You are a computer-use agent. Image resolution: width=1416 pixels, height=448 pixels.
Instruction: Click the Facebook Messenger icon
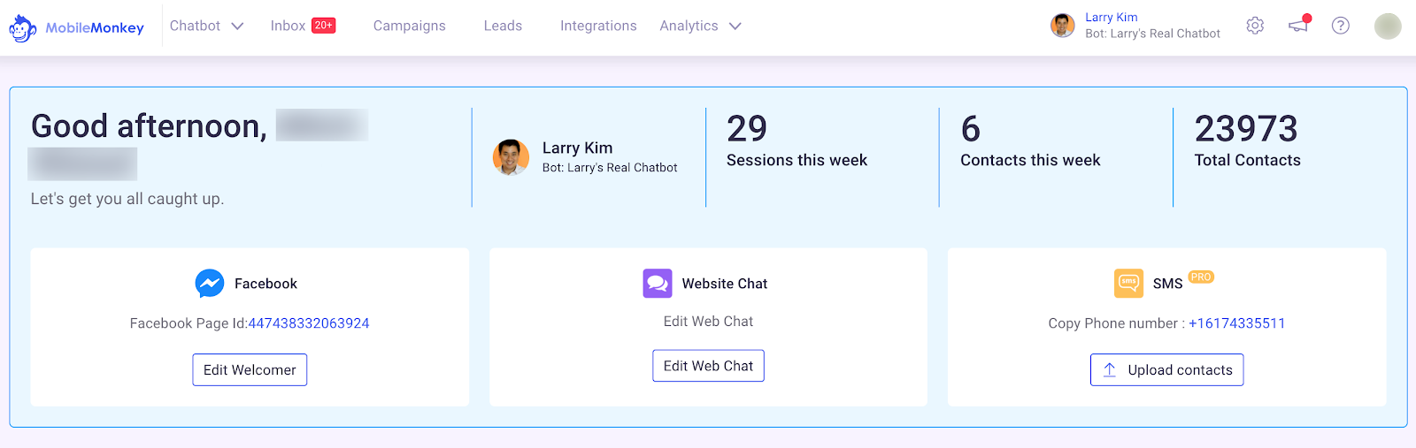pos(210,284)
